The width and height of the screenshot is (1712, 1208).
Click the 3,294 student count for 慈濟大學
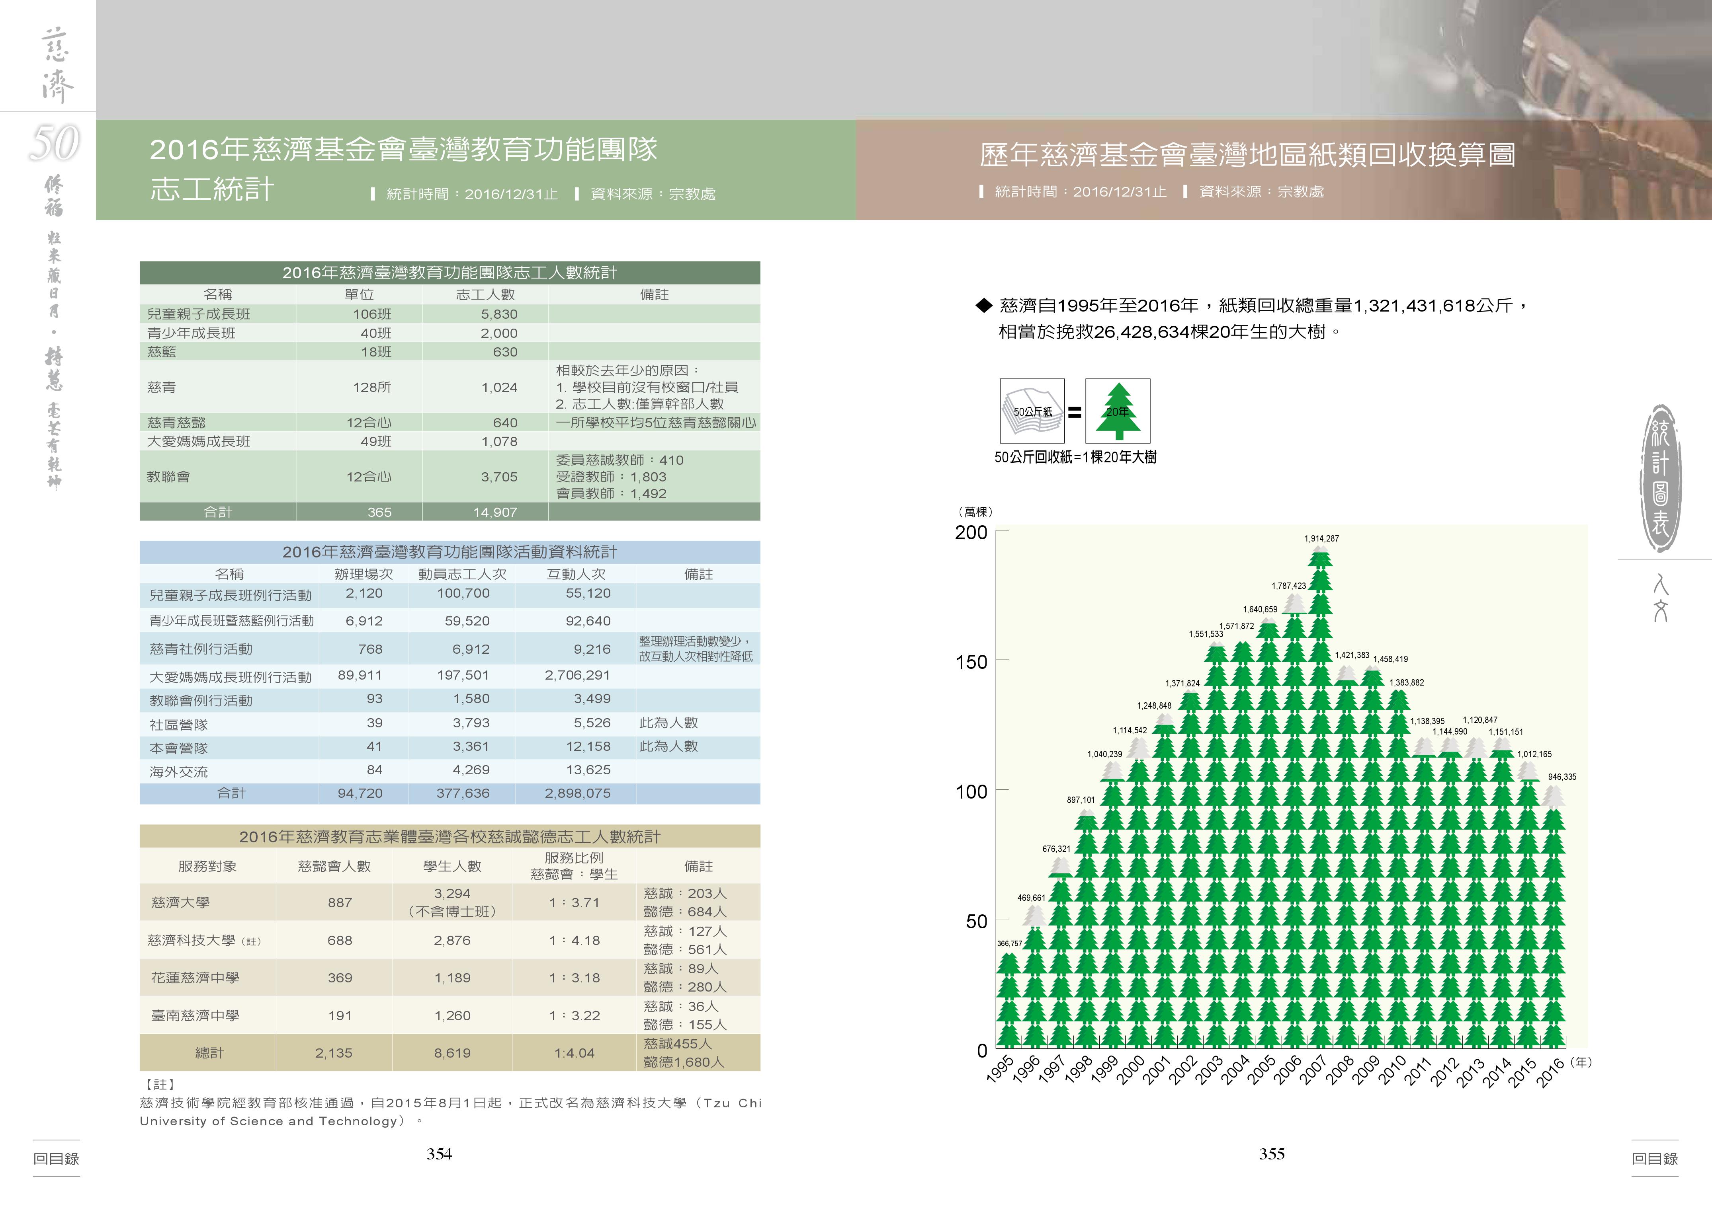(x=453, y=894)
